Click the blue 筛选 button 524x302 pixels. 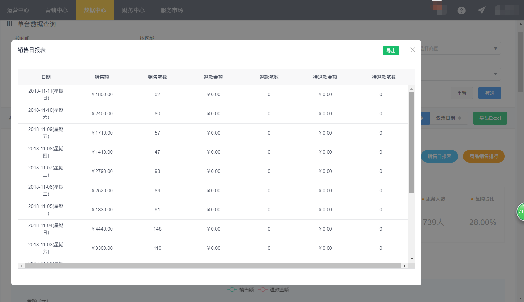490,93
